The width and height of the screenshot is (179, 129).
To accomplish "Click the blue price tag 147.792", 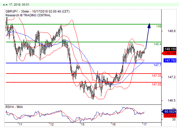I will [170, 60].
